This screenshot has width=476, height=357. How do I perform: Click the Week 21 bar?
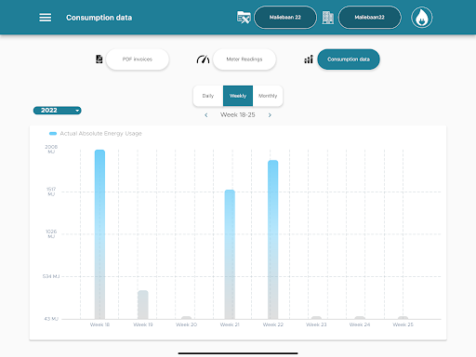230,254
